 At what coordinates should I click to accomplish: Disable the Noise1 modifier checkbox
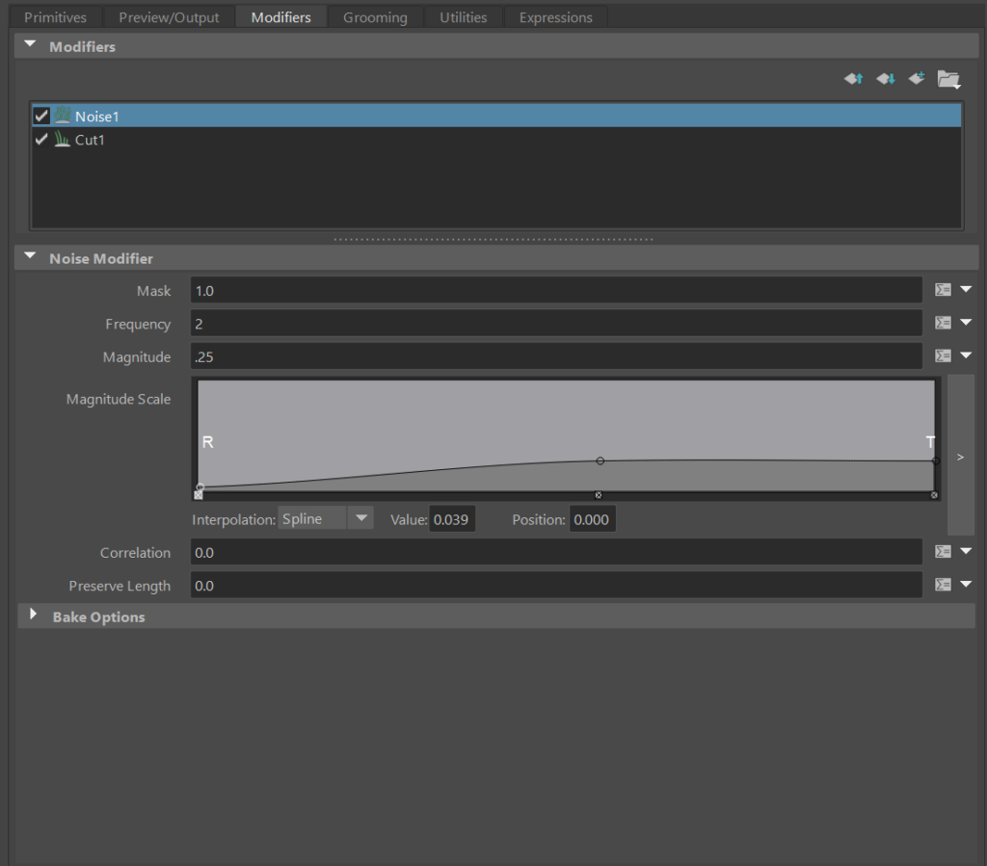click(x=41, y=116)
